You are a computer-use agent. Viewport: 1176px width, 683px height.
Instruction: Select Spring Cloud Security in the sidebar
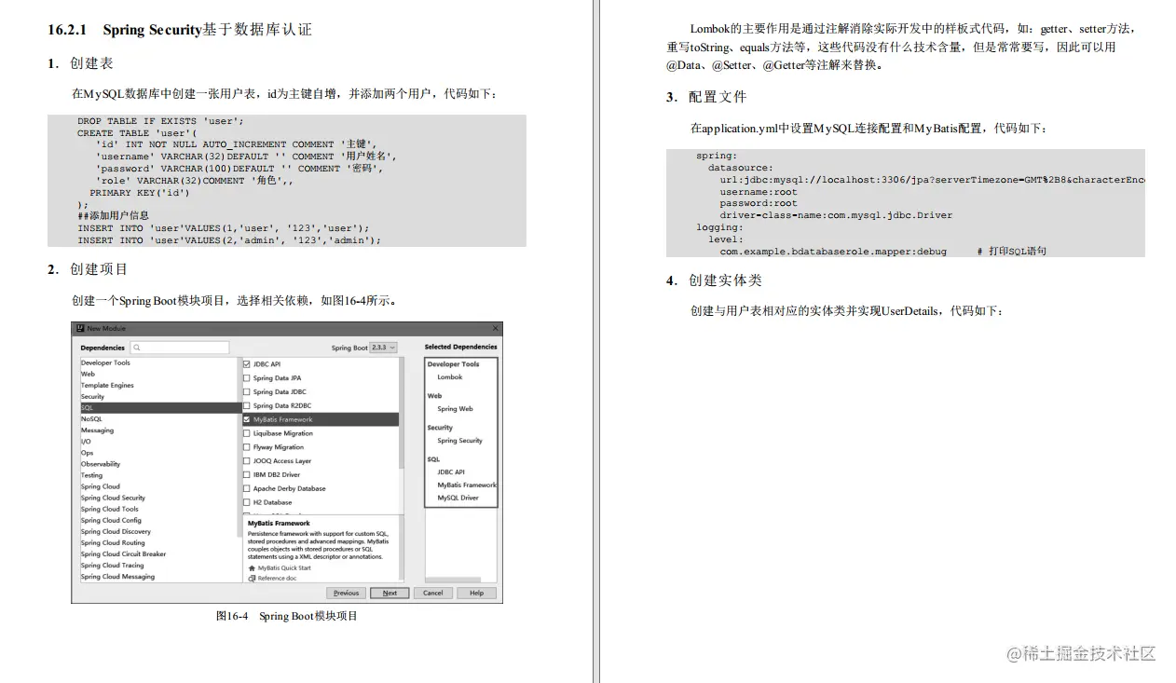click(113, 498)
